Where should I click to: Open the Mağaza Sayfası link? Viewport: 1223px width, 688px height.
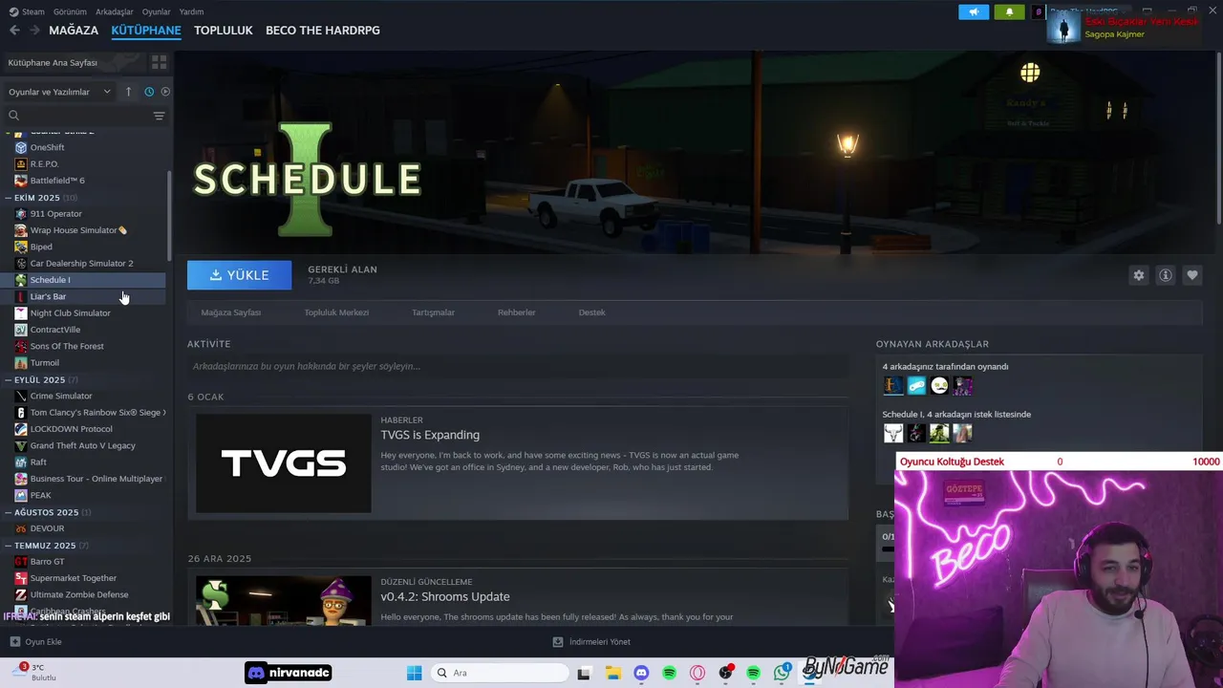pyautogui.click(x=230, y=312)
